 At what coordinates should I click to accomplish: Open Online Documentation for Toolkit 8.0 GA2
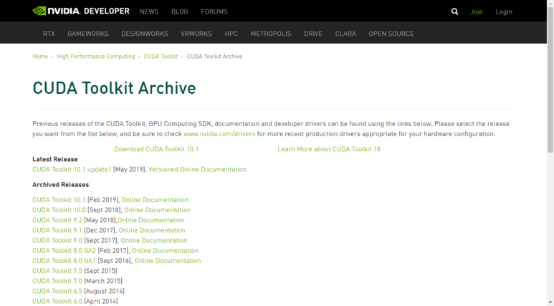tap(165, 251)
